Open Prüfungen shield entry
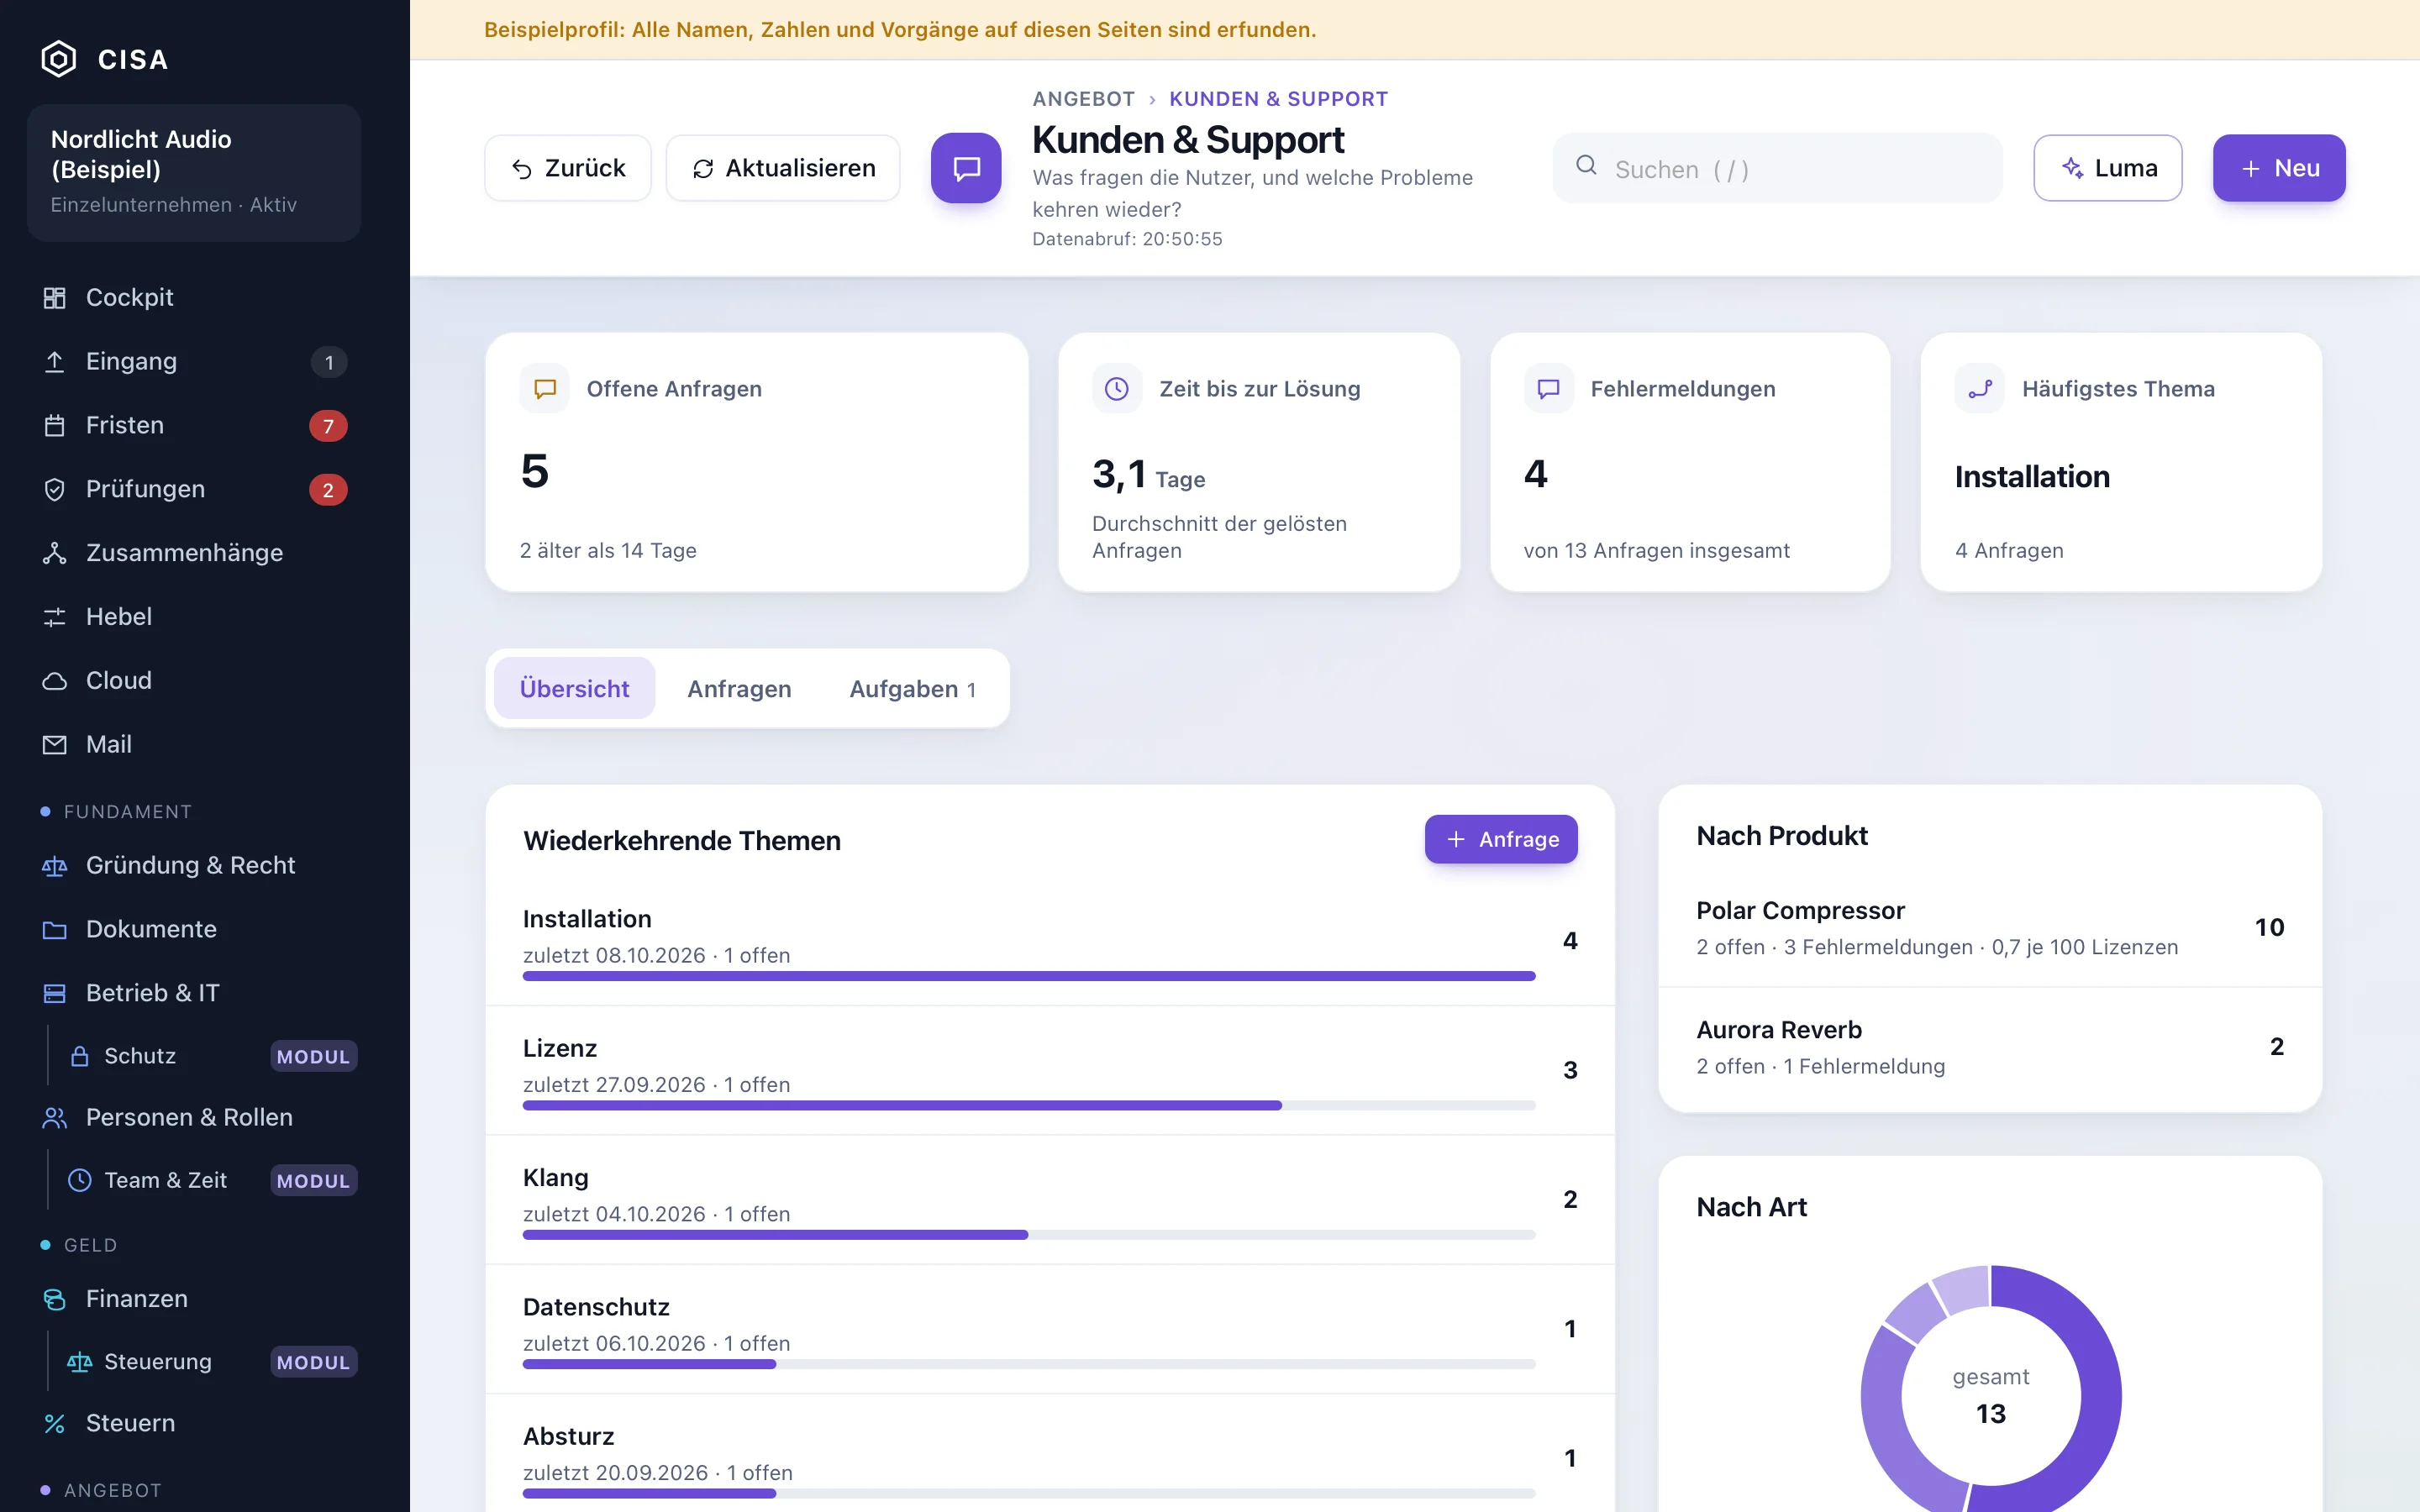2420x1512 pixels. pyautogui.click(x=194, y=489)
